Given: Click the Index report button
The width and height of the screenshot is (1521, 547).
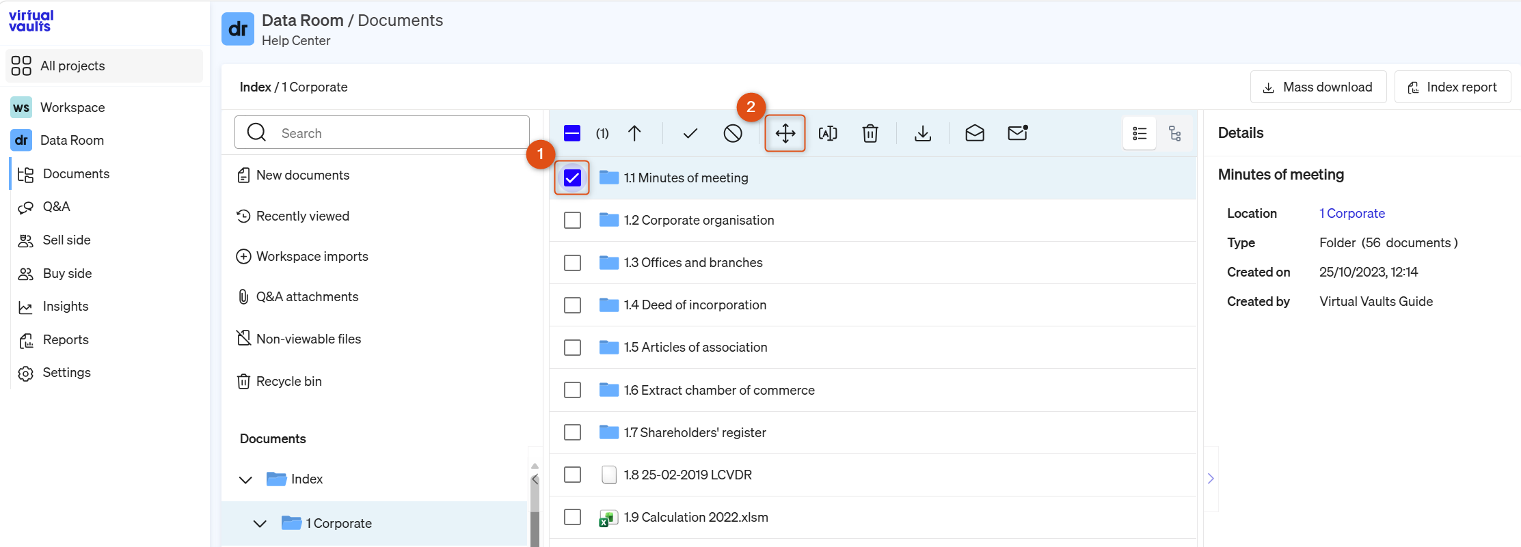Looking at the screenshot, I should 1453,87.
